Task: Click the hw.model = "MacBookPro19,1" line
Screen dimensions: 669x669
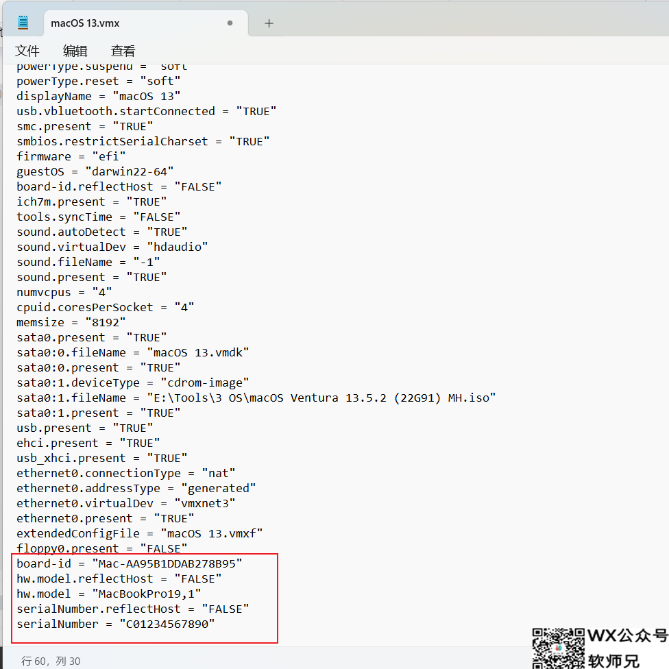Action: point(109,594)
